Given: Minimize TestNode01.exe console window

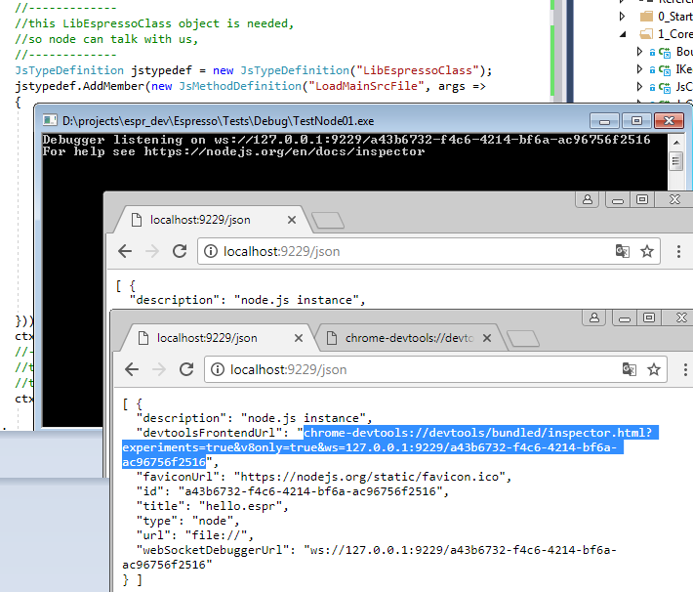Looking at the screenshot, I should pyautogui.click(x=604, y=121).
